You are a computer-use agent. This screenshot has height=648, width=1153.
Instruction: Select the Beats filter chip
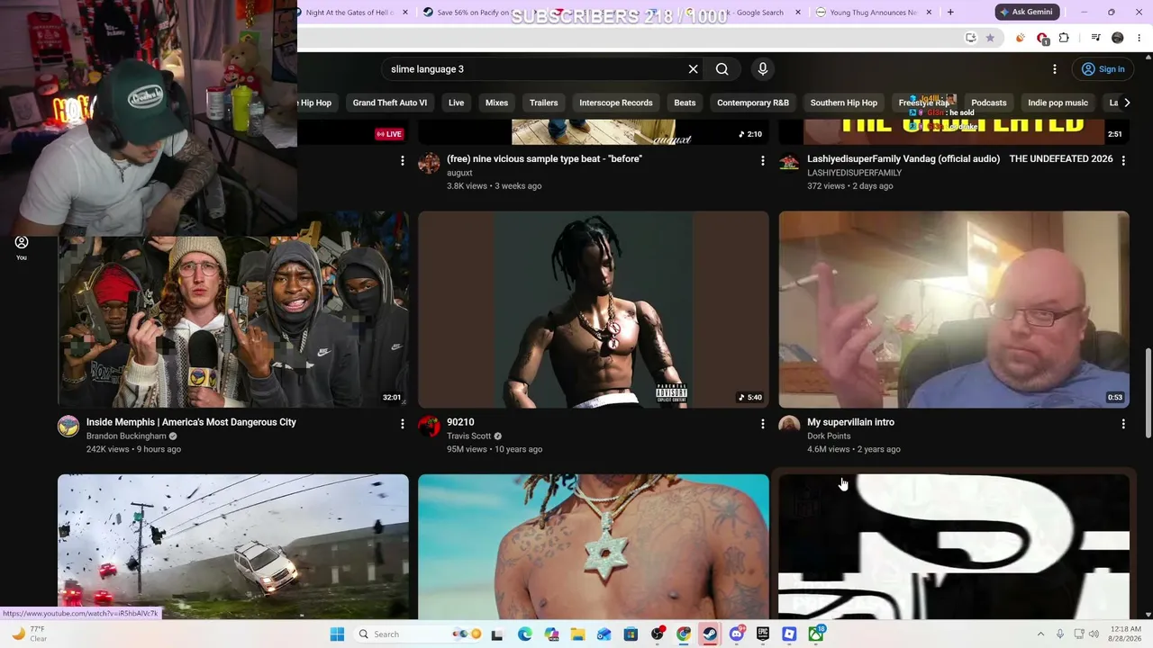[685, 103]
